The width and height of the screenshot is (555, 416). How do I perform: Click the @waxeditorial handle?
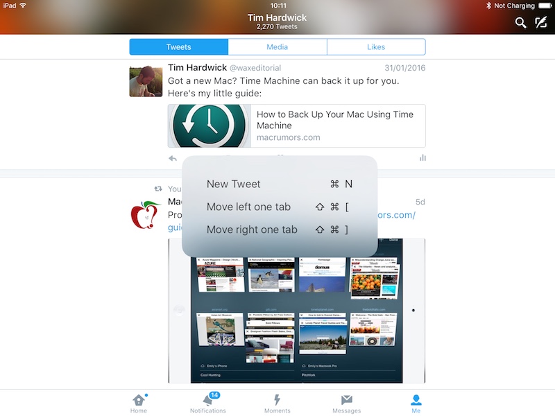pyautogui.click(x=255, y=68)
